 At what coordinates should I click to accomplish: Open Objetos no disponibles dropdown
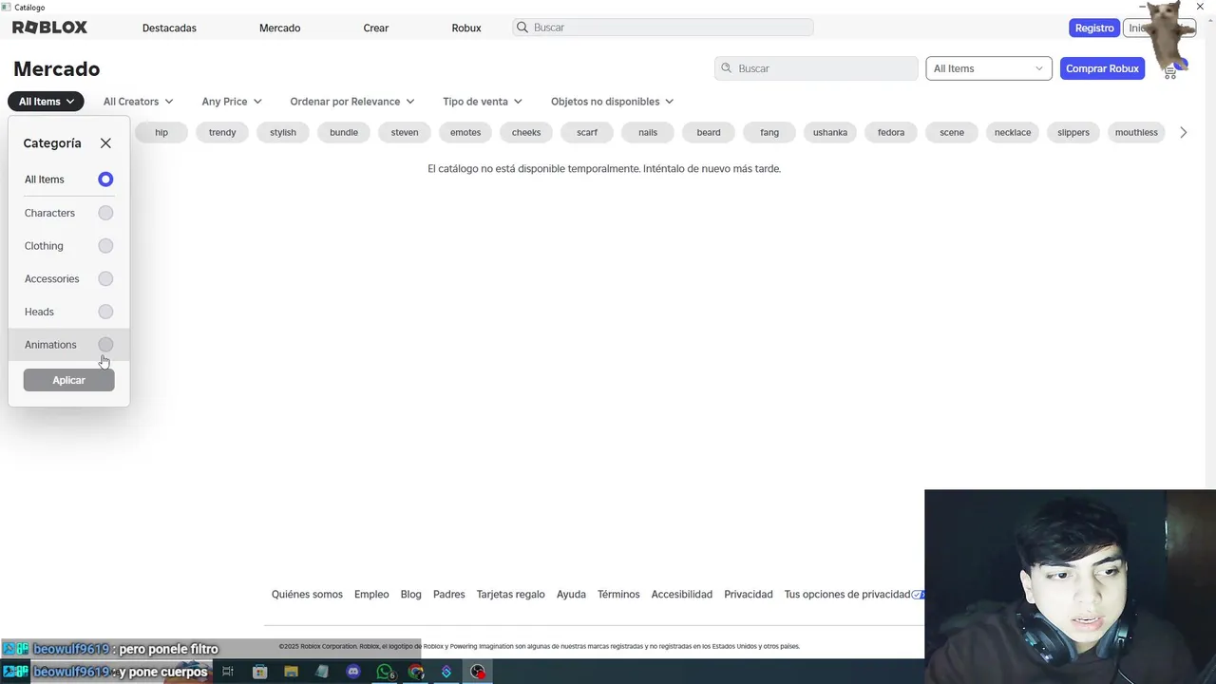click(612, 102)
